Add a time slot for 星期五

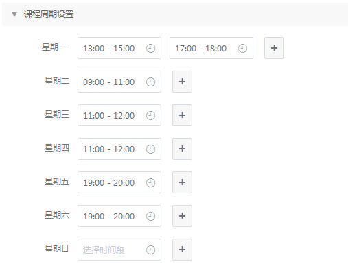(182, 182)
